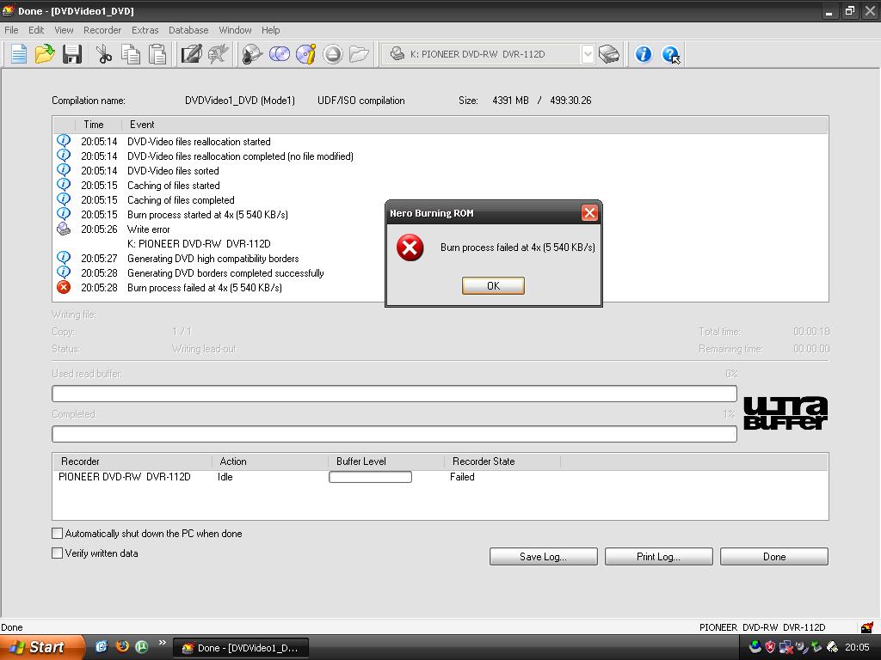The image size is (881, 660).
Task: Open the Extras menu
Action: (x=145, y=30)
